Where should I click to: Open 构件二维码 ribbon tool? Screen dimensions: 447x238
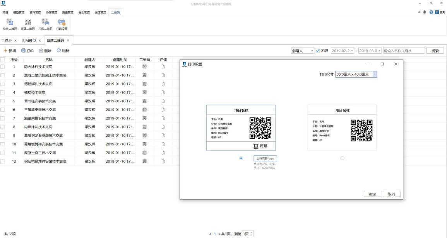click(x=10, y=24)
